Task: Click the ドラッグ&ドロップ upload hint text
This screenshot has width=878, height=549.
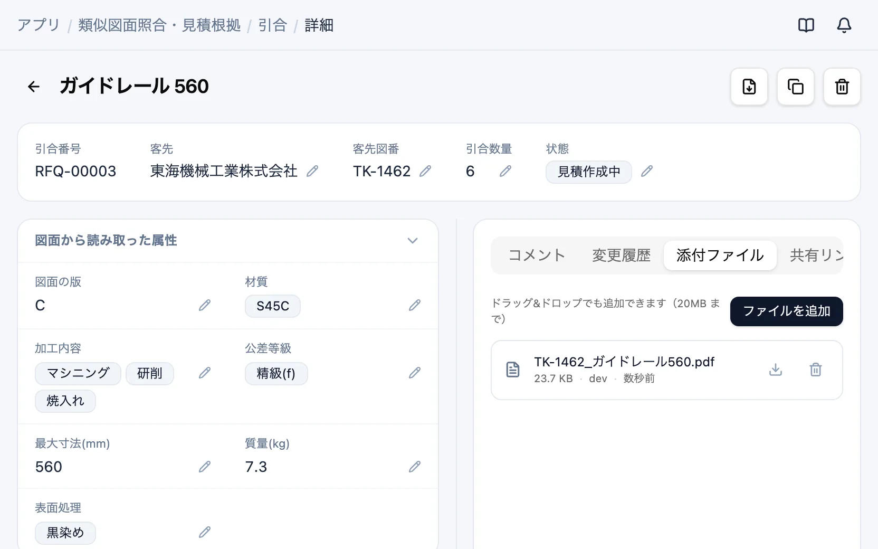Action: pos(606,311)
